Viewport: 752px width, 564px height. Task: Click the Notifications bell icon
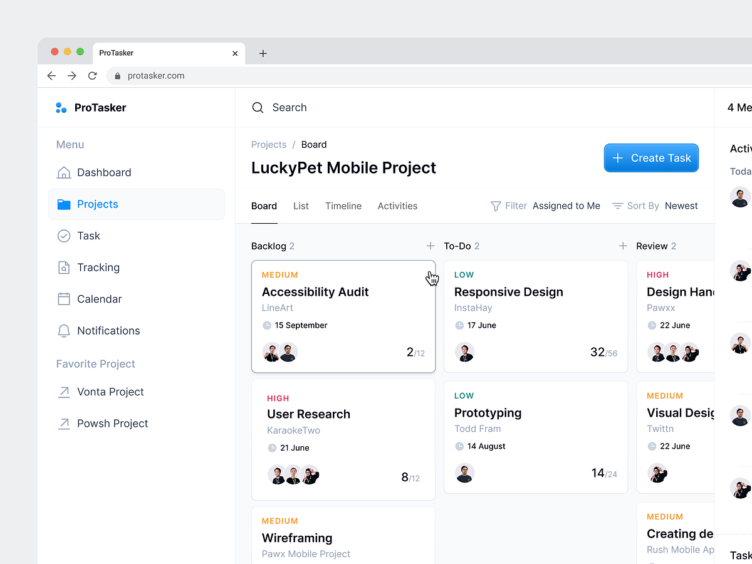point(63,331)
